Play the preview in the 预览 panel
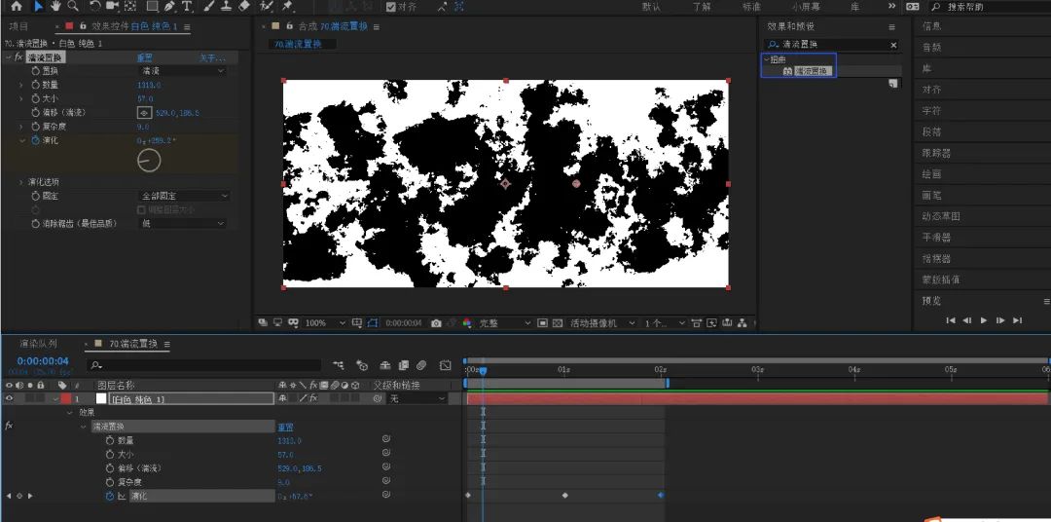 click(983, 320)
